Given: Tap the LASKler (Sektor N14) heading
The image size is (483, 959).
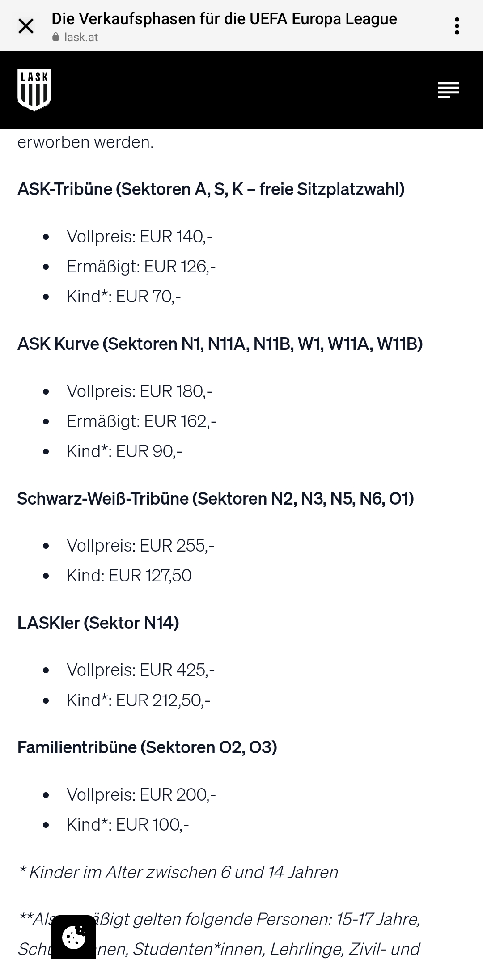Looking at the screenshot, I should (98, 623).
